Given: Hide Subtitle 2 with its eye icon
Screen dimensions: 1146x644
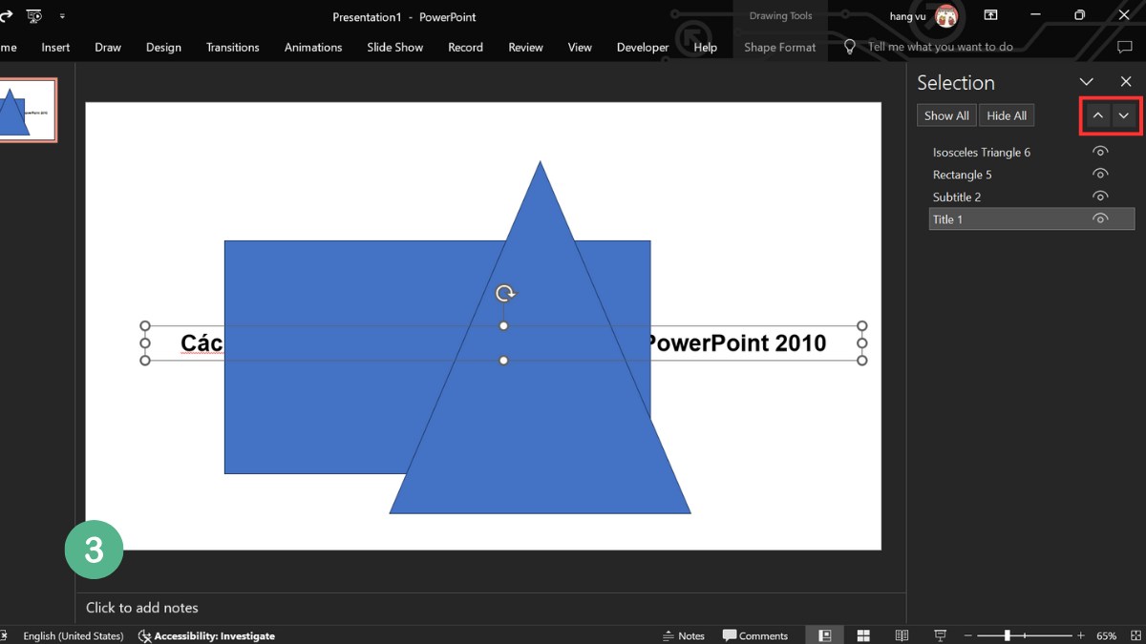Looking at the screenshot, I should [1100, 197].
